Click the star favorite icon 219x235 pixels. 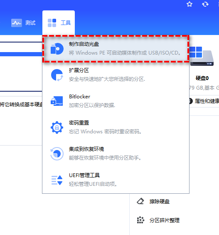click(189, 4)
